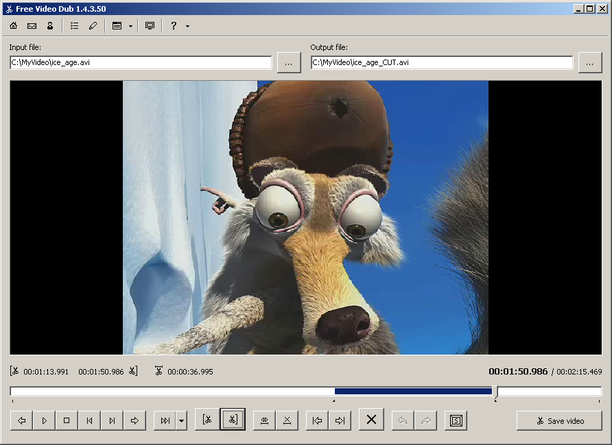Click the monitor display icon in toolbar
This screenshot has width=612, height=445.
(x=150, y=26)
